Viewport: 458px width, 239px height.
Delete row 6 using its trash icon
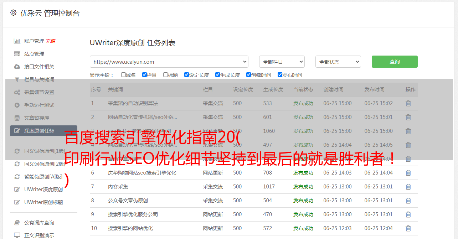(408, 173)
